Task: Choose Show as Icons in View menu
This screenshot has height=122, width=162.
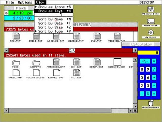Action: click(54, 7)
